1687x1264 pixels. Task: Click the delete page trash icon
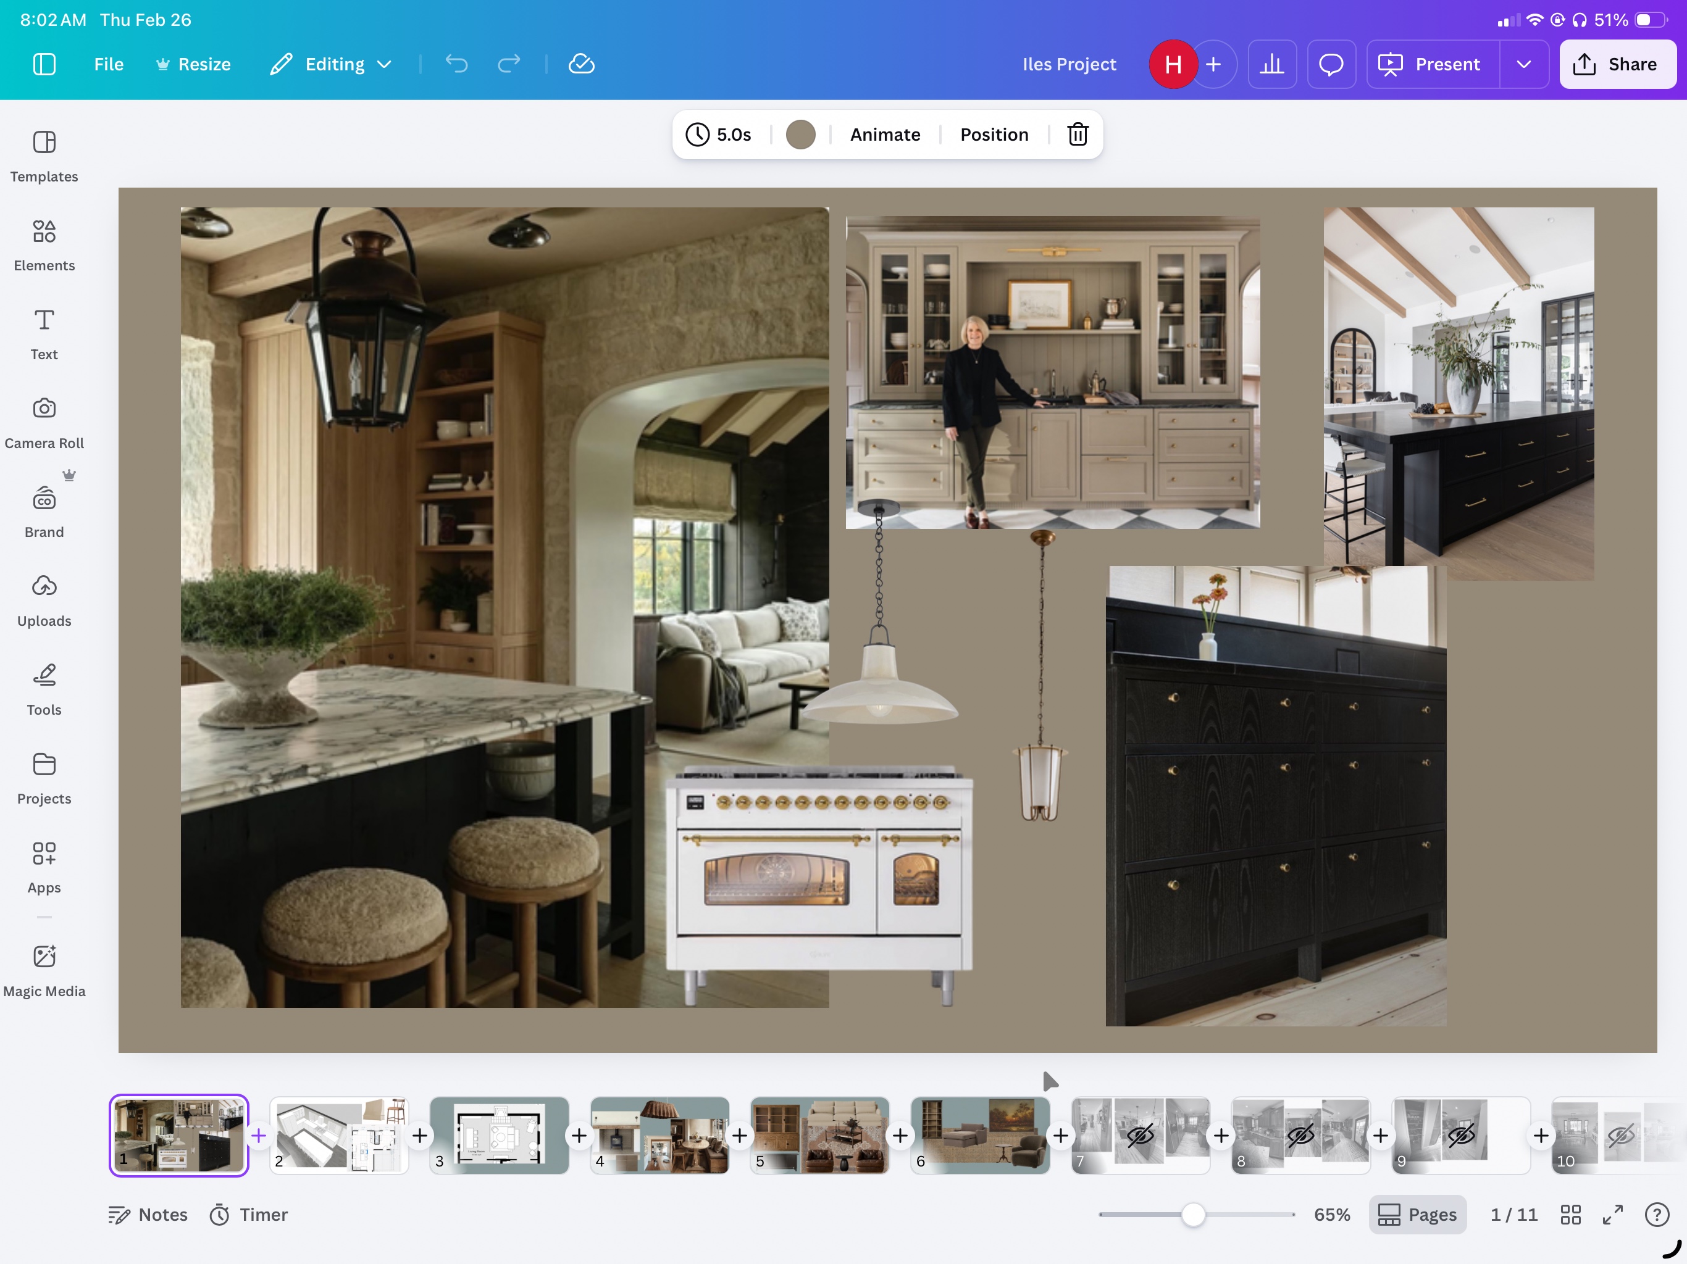point(1077,134)
